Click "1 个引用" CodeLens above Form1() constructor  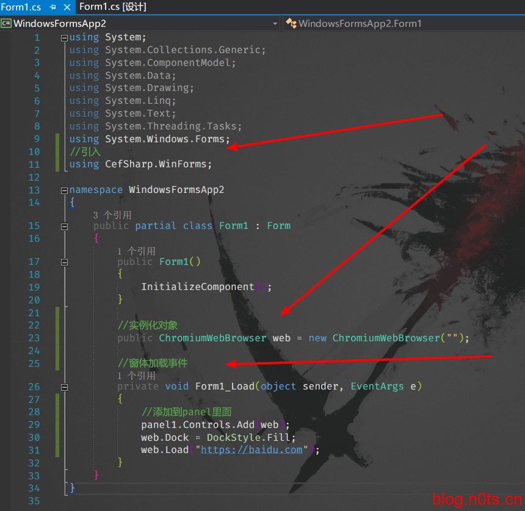click(x=136, y=251)
